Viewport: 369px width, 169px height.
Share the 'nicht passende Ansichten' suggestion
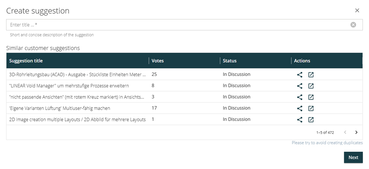click(x=300, y=97)
